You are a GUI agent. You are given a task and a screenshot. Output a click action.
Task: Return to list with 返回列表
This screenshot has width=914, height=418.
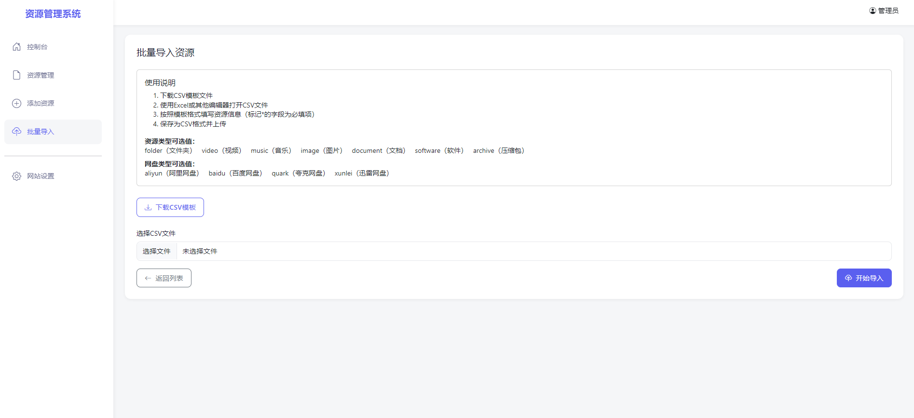(x=164, y=278)
